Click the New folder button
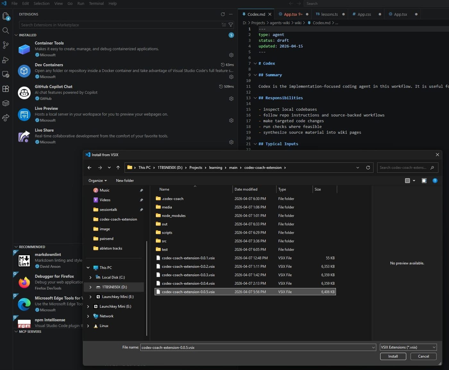The image size is (449, 370). 125,181
